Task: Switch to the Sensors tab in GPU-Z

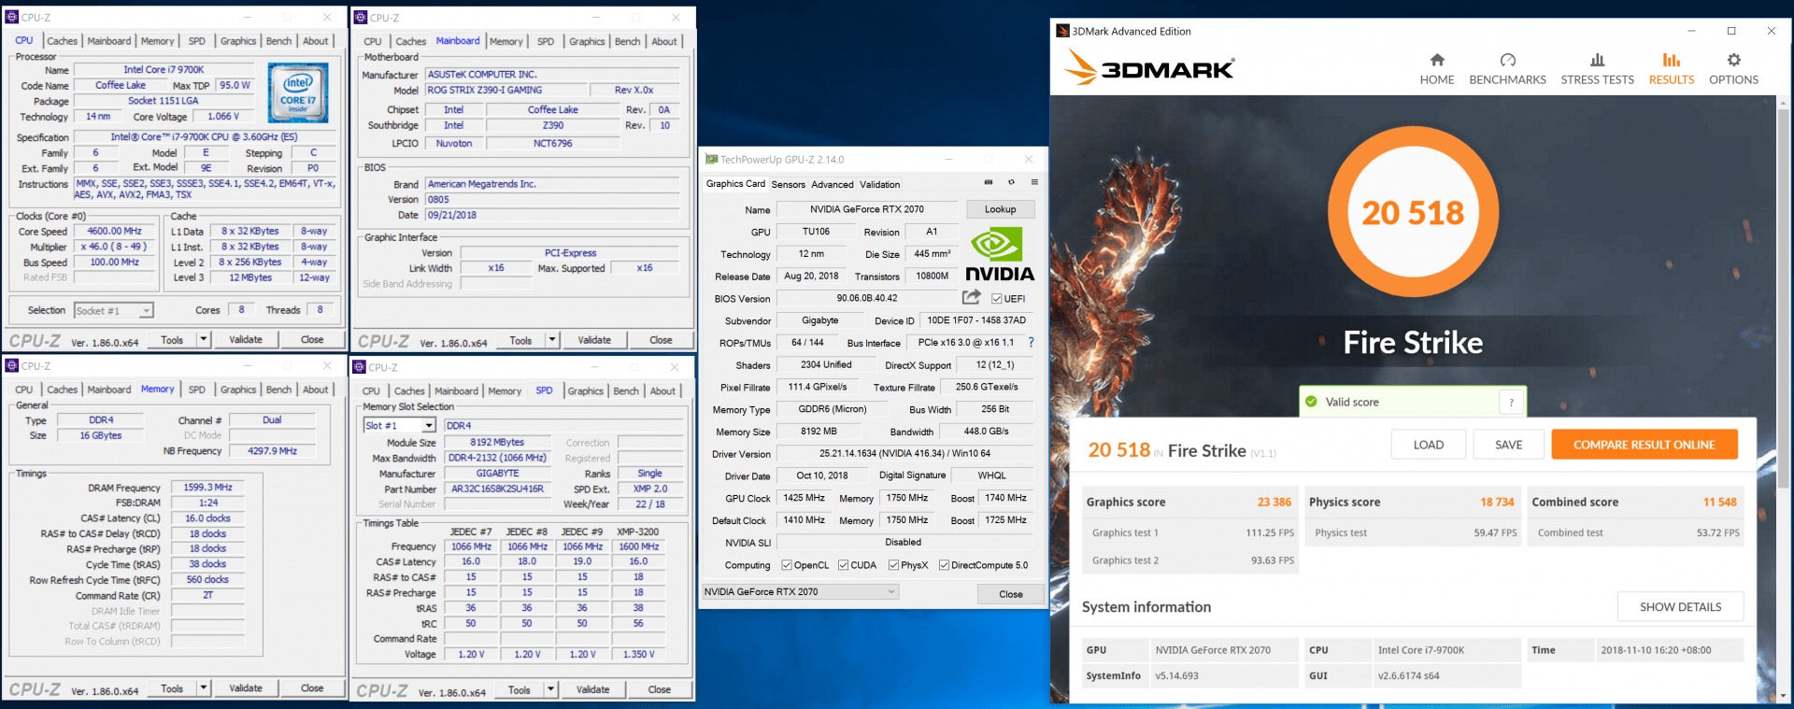Action: [x=788, y=185]
